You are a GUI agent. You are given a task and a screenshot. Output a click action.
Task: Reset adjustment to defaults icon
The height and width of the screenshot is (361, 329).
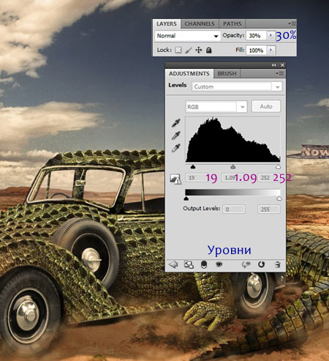pyautogui.click(x=261, y=264)
